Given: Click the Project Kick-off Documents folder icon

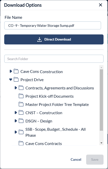Looking at the screenshot, I should pos(21,96).
